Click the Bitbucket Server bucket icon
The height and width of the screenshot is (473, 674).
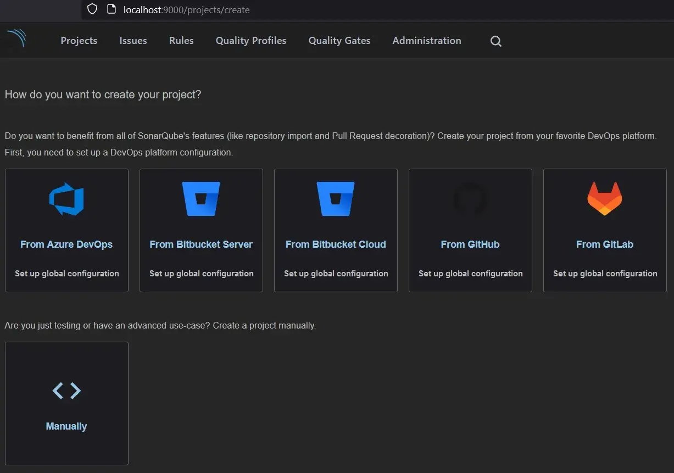(x=201, y=199)
